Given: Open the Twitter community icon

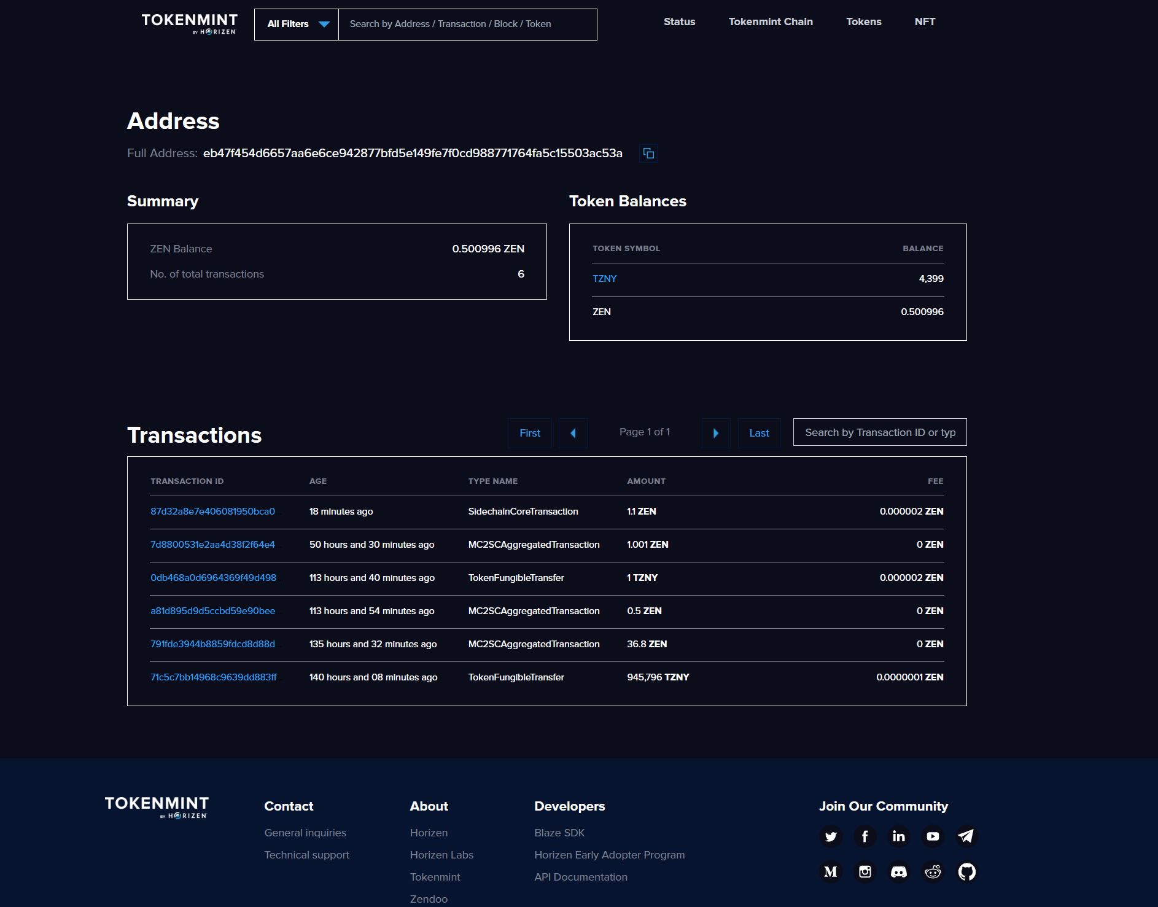Looking at the screenshot, I should 831,836.
